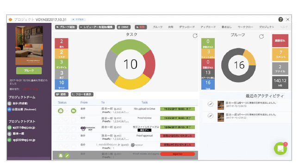
Task: Click the Proof approval task text
Action: [x=144, y=136]
